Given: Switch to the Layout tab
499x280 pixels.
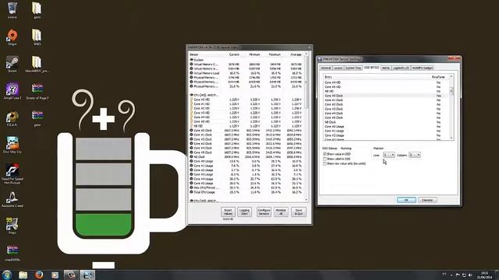Looking at the screenshot, I should 338,68.
